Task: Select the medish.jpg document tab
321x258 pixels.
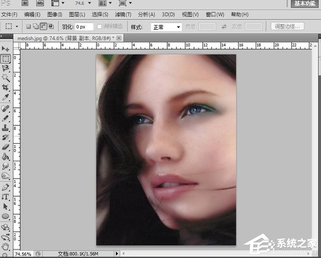Action: pyautogui.click(x=66, y=38)
